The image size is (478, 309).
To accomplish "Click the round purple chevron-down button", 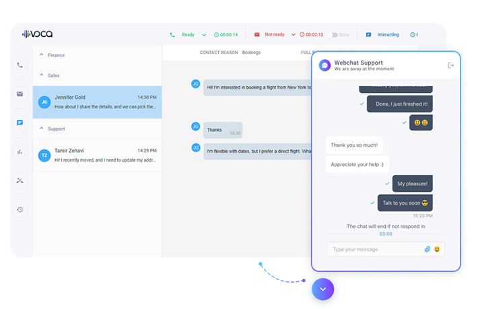I will pyautogui.click(x=322, y=289).
